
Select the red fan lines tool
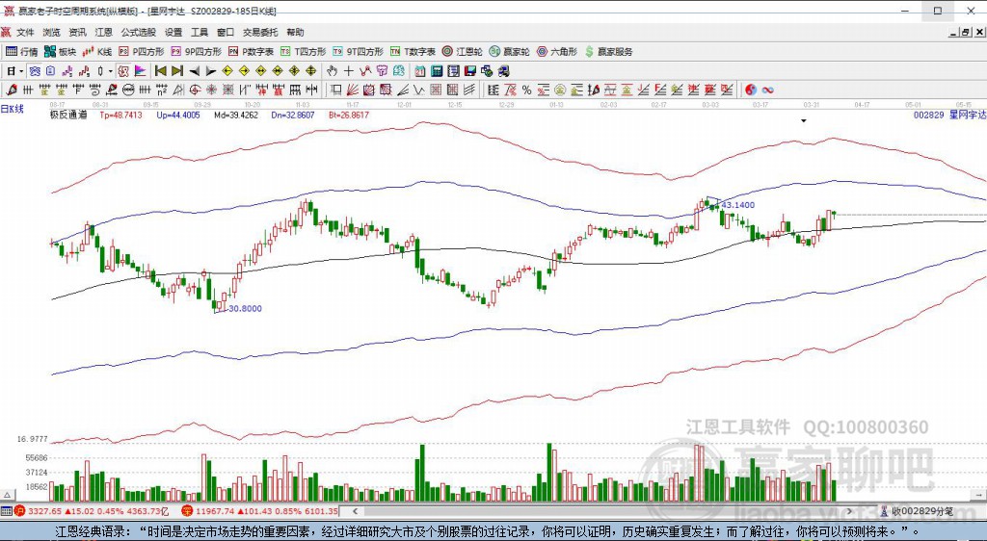tap(354, 90)
